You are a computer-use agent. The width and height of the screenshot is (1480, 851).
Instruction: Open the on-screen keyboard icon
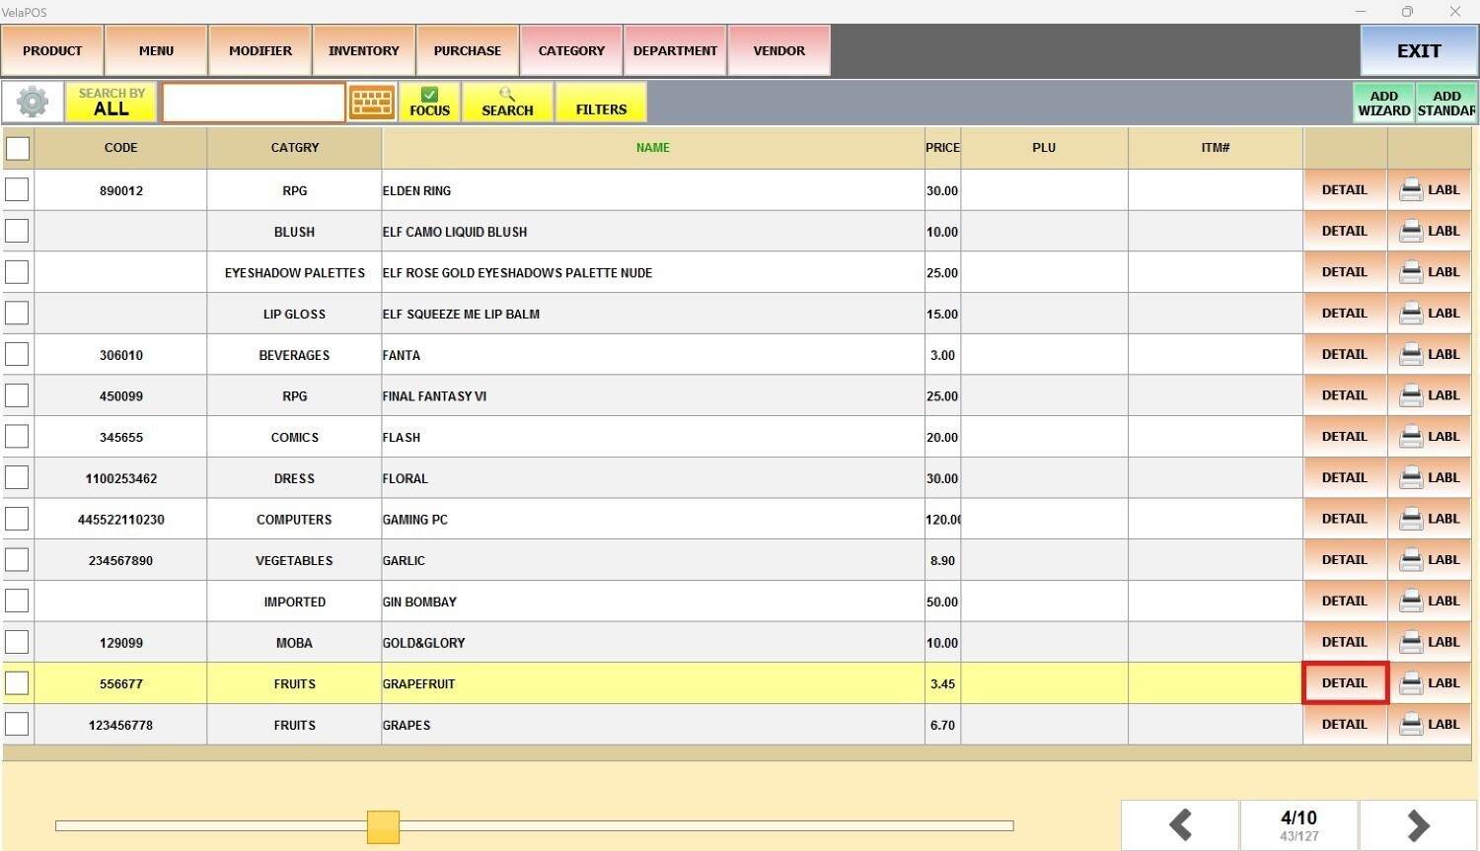(372, 102)
